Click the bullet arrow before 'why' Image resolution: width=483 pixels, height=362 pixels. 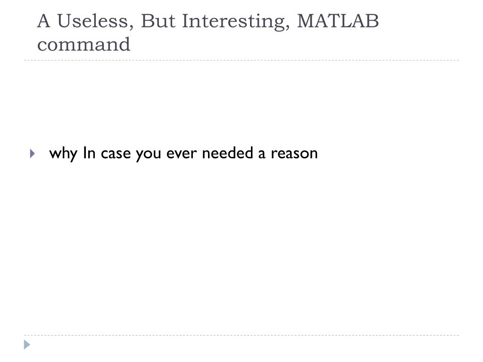(x=33, y=153)
